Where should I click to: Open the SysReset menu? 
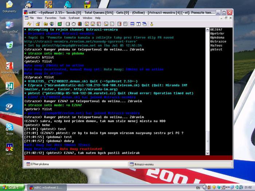click(x=74, y=18)
